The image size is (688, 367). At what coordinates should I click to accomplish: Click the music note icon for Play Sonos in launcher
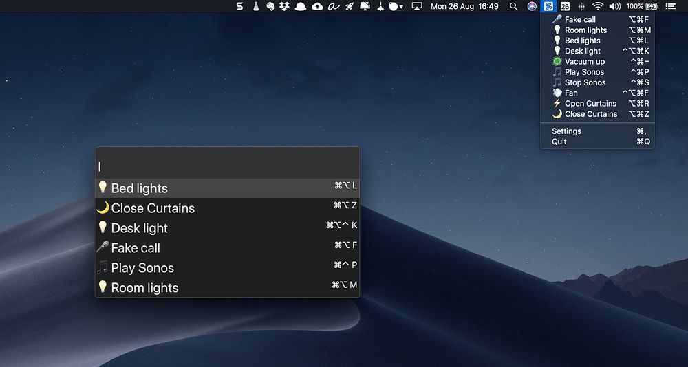pos(103,267)
